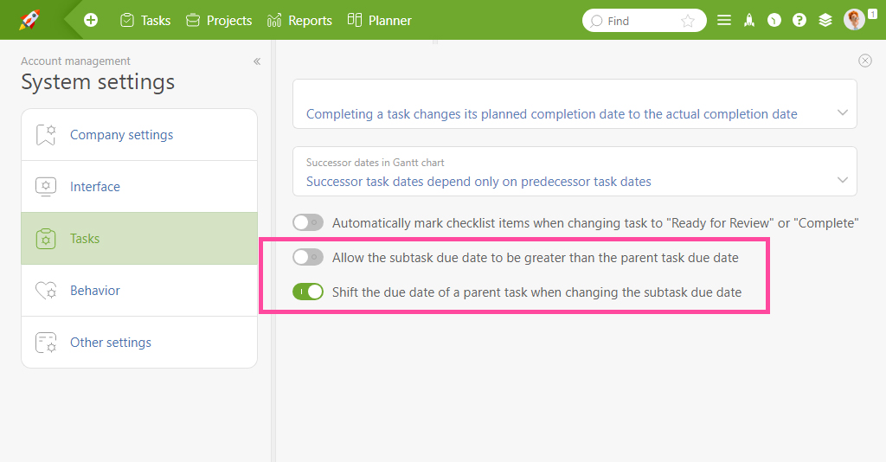The image size is (886, 462).
Task: Disable shift parent task due date toggle
Action: click(x=308, y=292)
